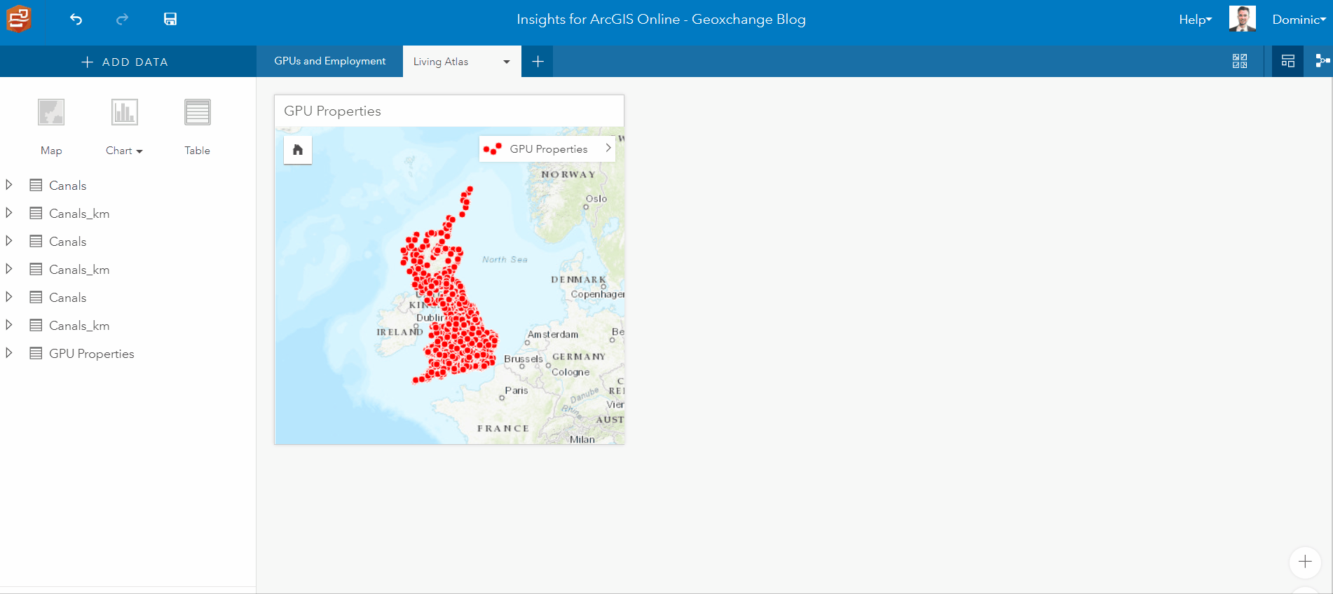Open the Help menu
The image size is (1333, 594).
click(1195, 20)
